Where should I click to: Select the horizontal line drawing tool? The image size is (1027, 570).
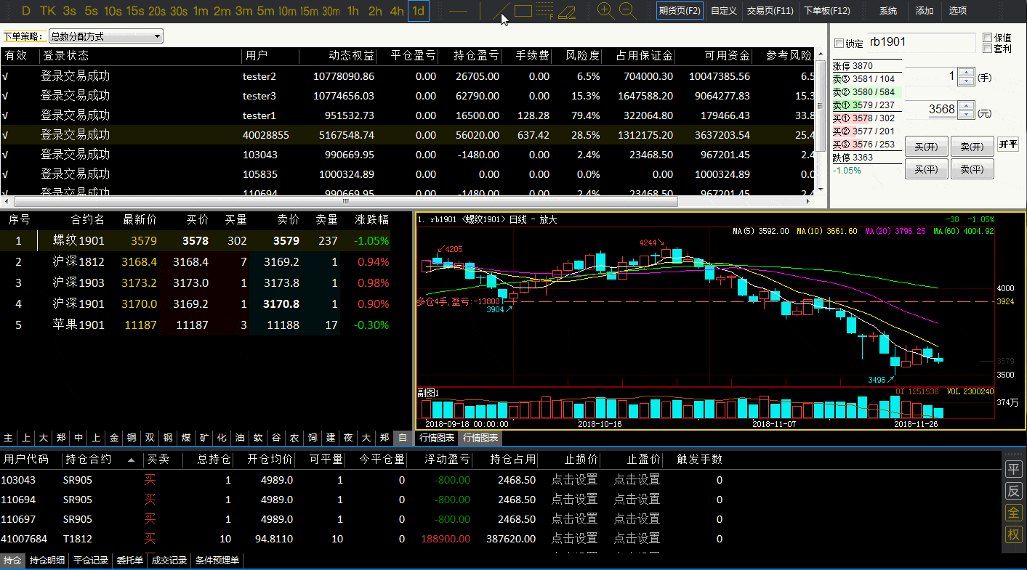(458, 11)
